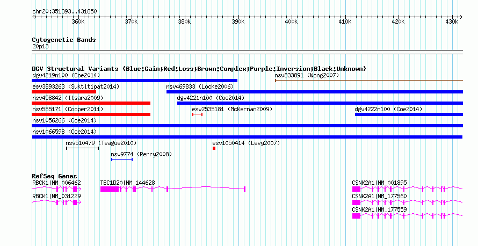The height and width of the screenshot is (246, 478).
Task: Click the label nsv510479 (Teague2010)
Action: 101,143
